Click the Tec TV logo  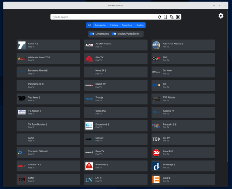tap(156, 139)
